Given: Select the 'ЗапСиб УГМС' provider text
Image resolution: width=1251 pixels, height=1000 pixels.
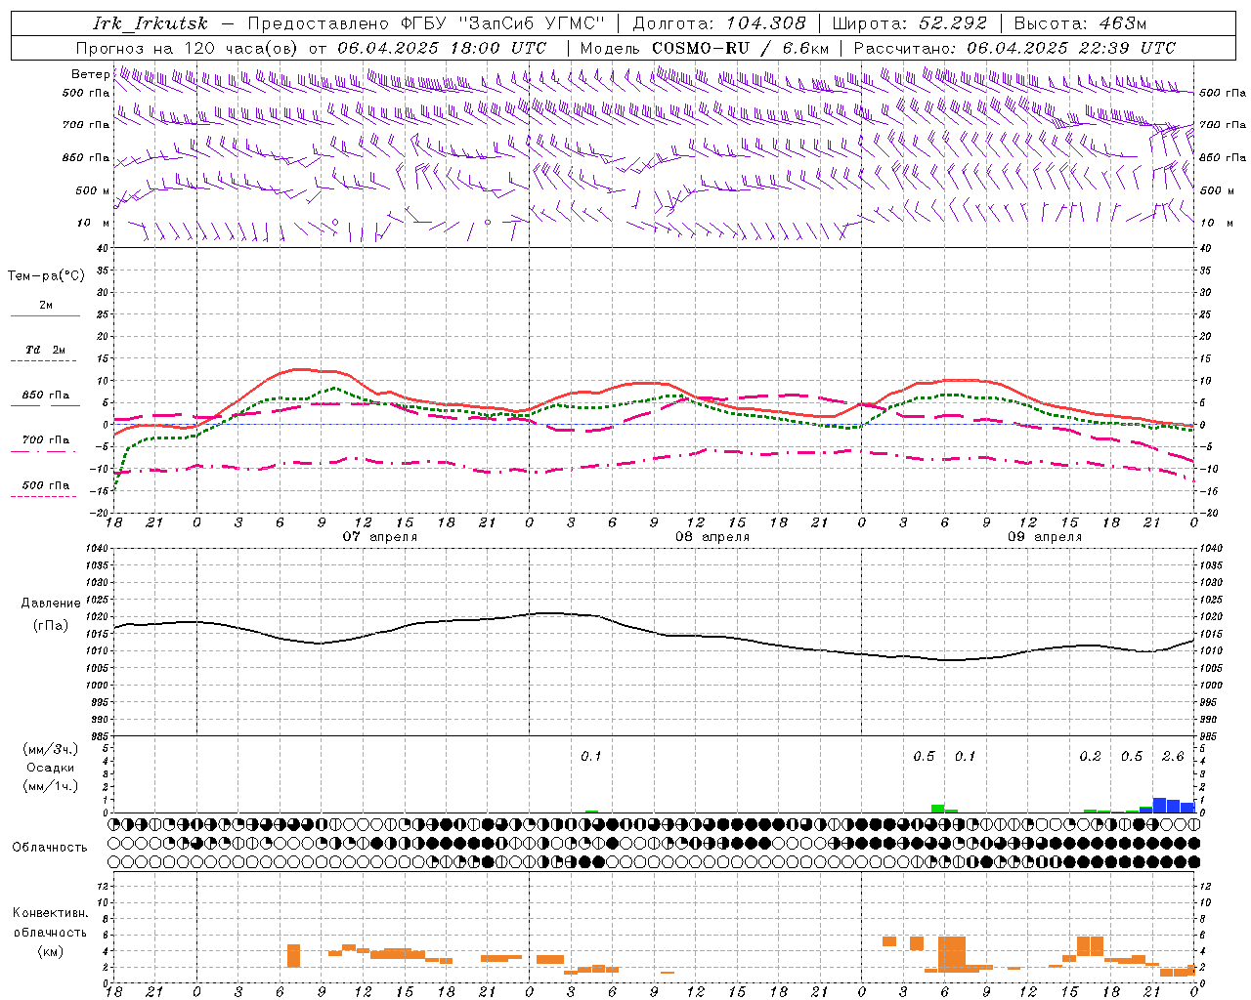Looking at the screenshot, I should [x=533, y=23].
